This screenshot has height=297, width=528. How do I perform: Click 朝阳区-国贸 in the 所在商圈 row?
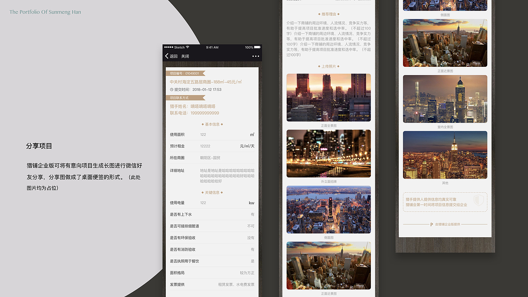point(210,158)
